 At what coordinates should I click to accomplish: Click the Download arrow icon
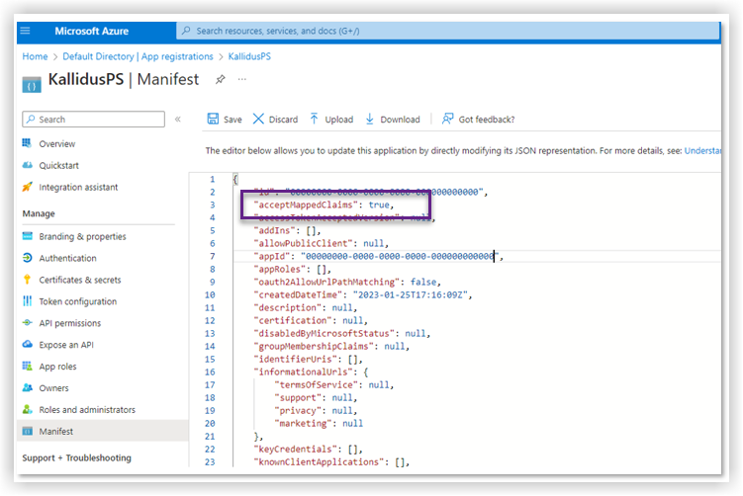[370, 119]
